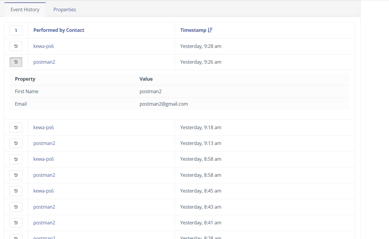Click history icon for postman2 at 8:58 am
Screen dimensions: 389x239
pos(16,175)
